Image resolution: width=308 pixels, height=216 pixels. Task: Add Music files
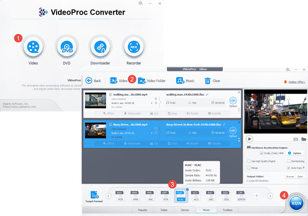pos(185,80)
